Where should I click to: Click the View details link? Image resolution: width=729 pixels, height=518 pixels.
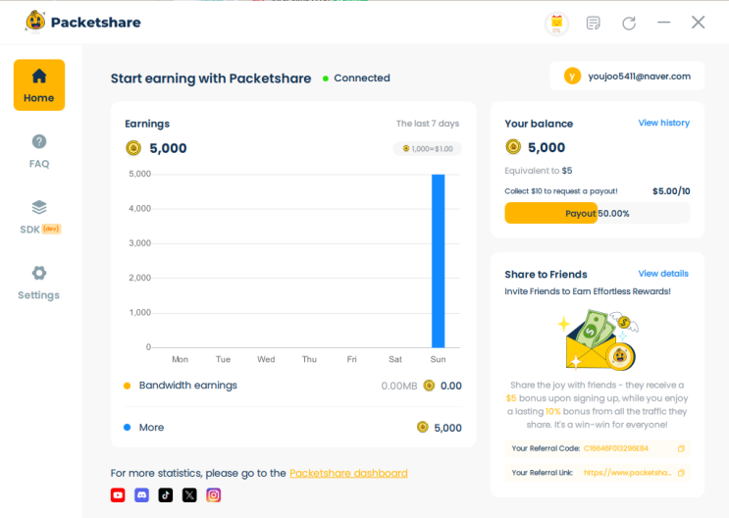coord(663,274)
